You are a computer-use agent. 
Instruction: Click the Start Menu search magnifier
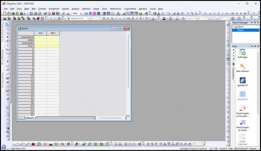point(4,147)
